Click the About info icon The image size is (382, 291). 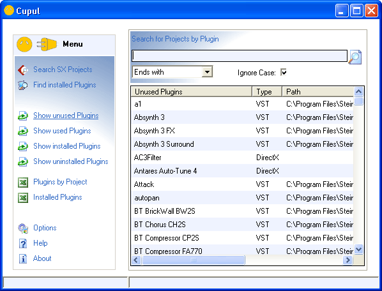click(23, 258)
